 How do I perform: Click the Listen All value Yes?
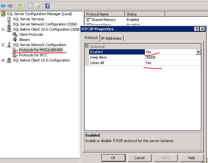pos(148,63)
